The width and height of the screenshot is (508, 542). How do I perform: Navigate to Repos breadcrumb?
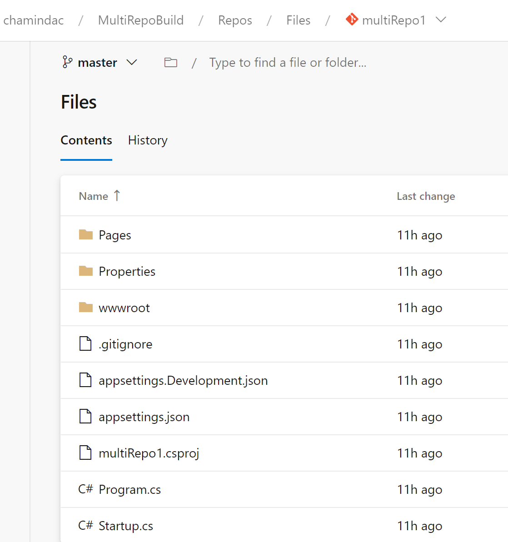(235, 20)
